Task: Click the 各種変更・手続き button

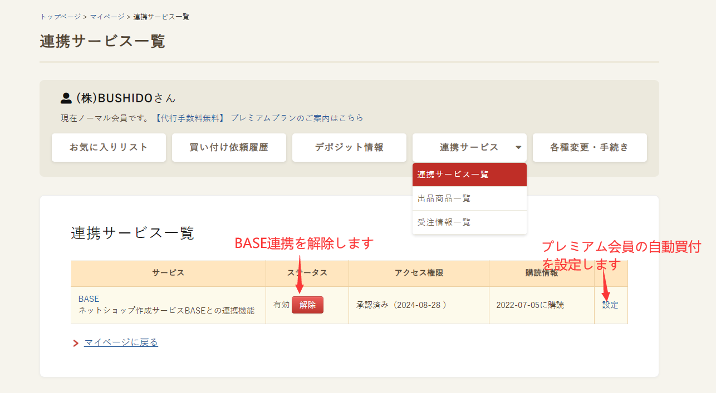Action: [x=590, y=147]
